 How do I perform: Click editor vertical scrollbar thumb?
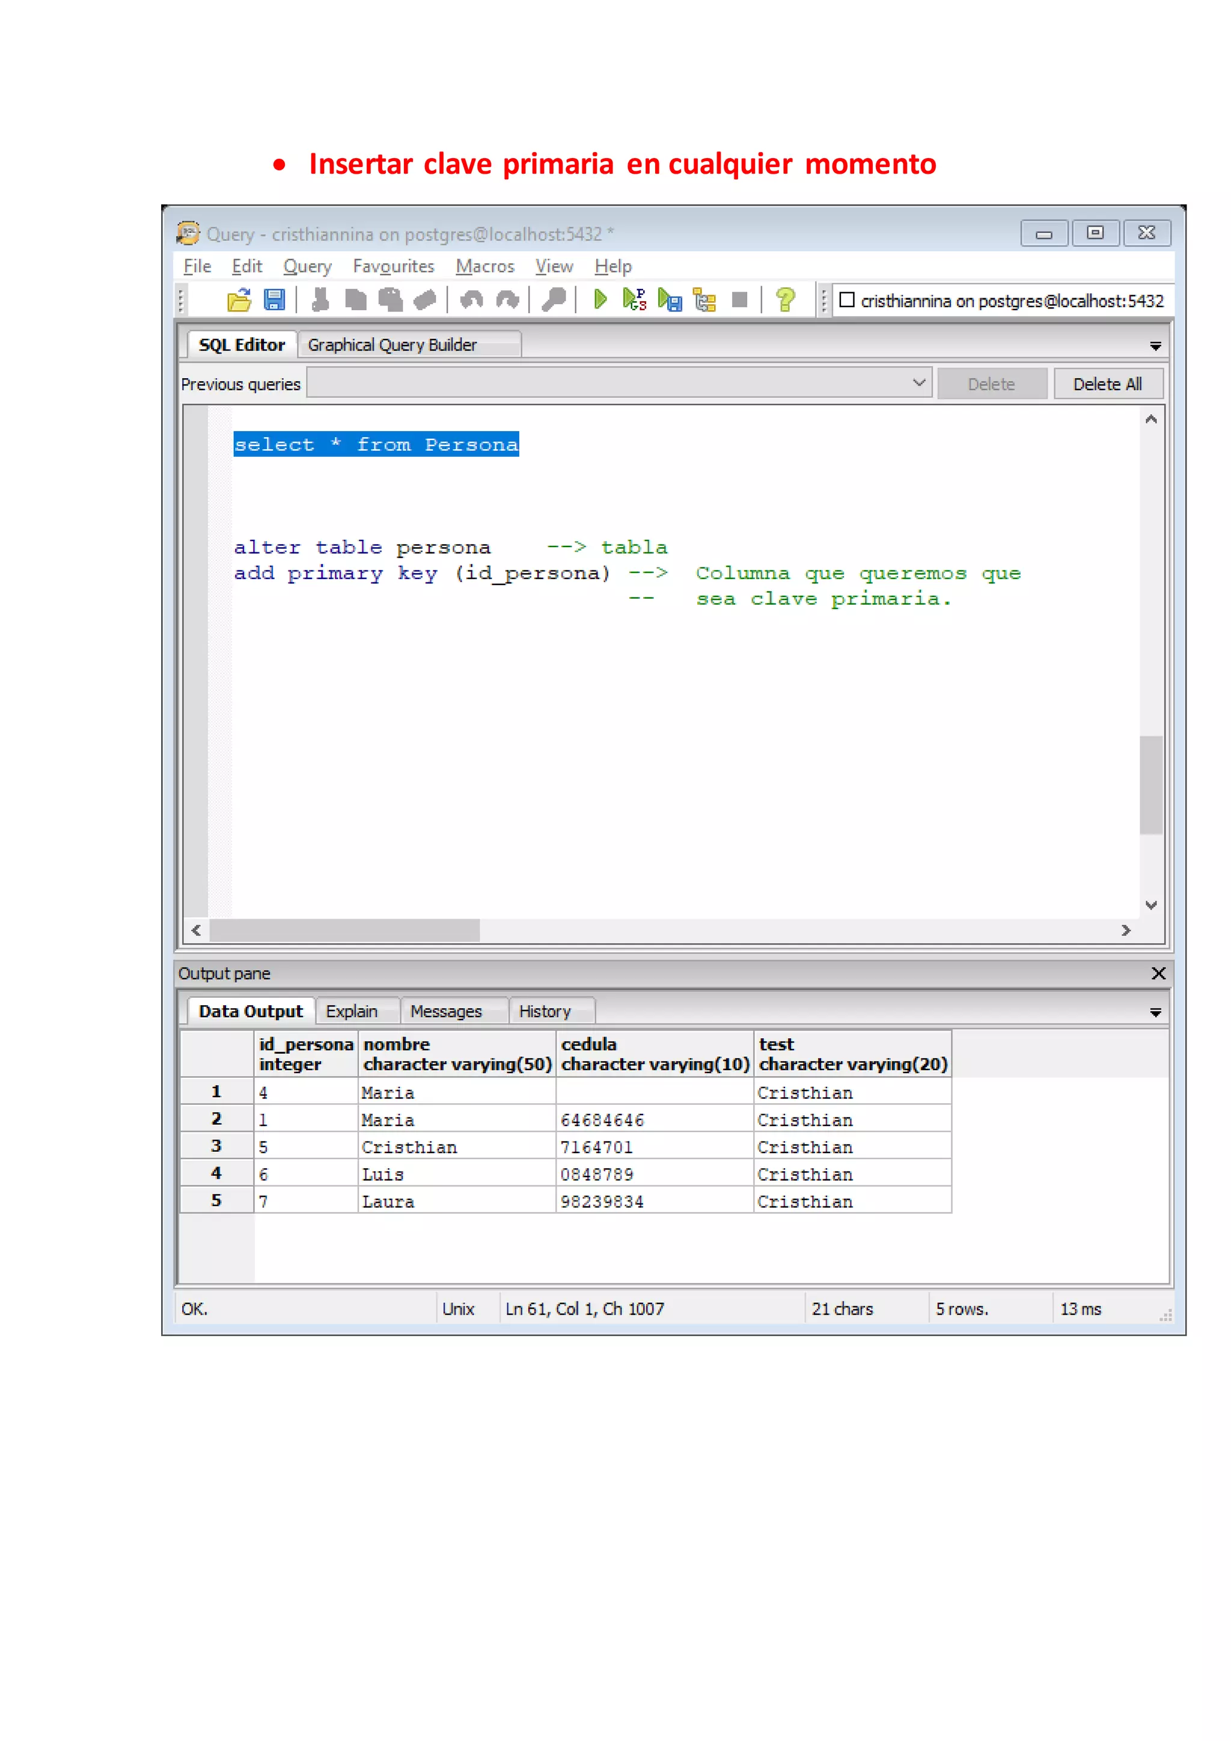pos(1150,784)
